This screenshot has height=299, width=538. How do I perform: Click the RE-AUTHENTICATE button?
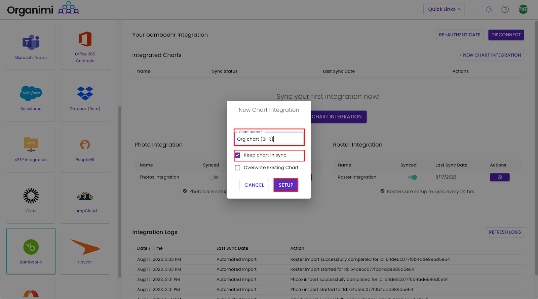460,35
